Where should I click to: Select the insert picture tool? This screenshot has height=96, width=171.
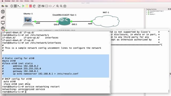pos(43,6)
